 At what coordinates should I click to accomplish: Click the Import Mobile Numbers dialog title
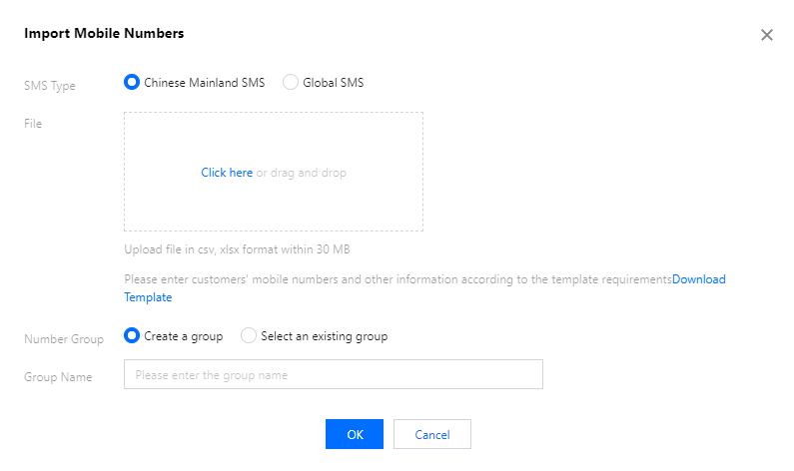(104, 34)
